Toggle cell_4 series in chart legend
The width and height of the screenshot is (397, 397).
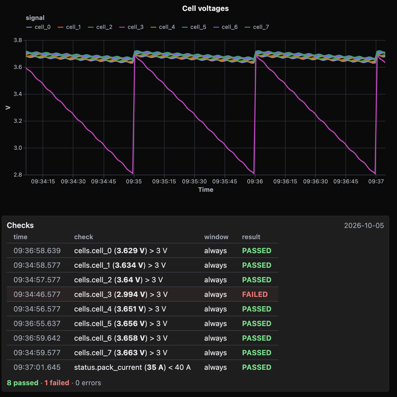(163, 27)
